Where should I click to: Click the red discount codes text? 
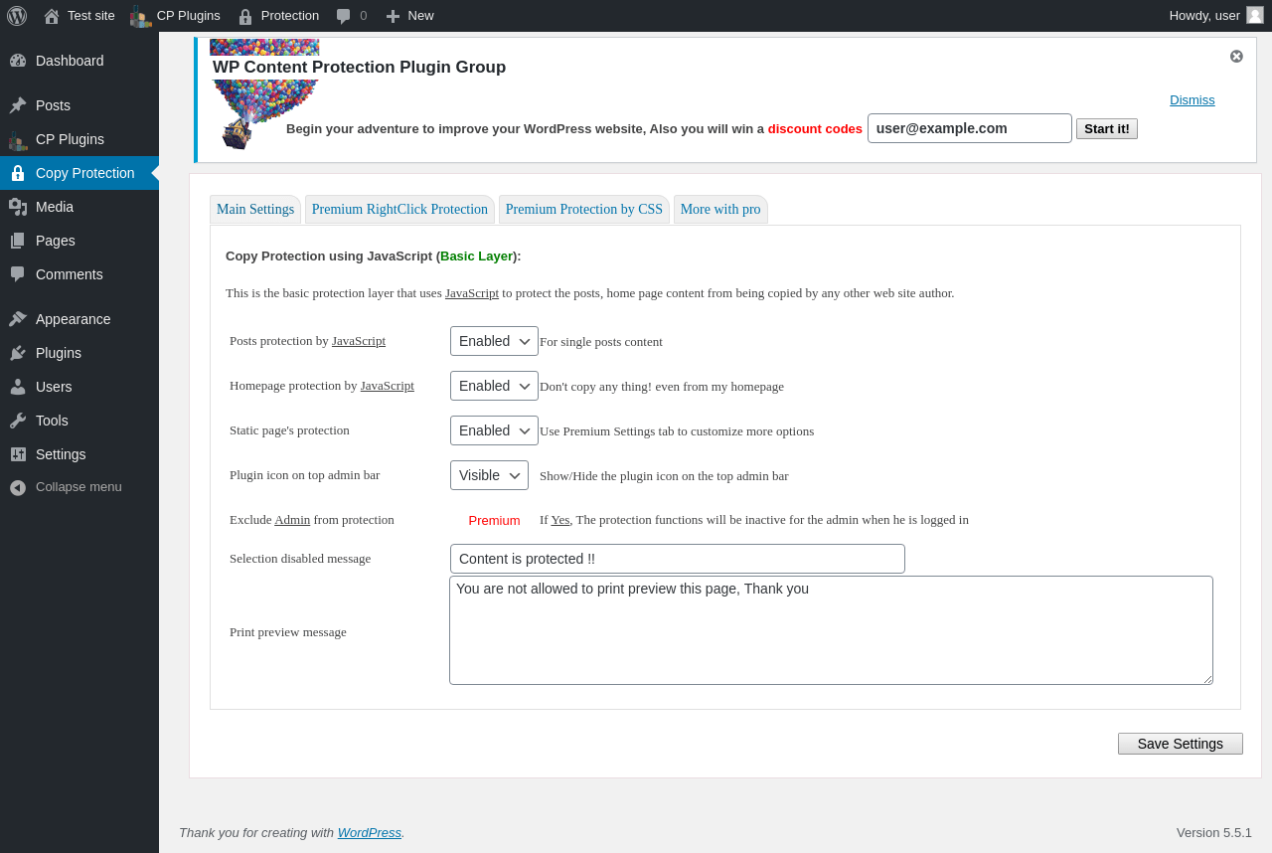click(815, 128)
